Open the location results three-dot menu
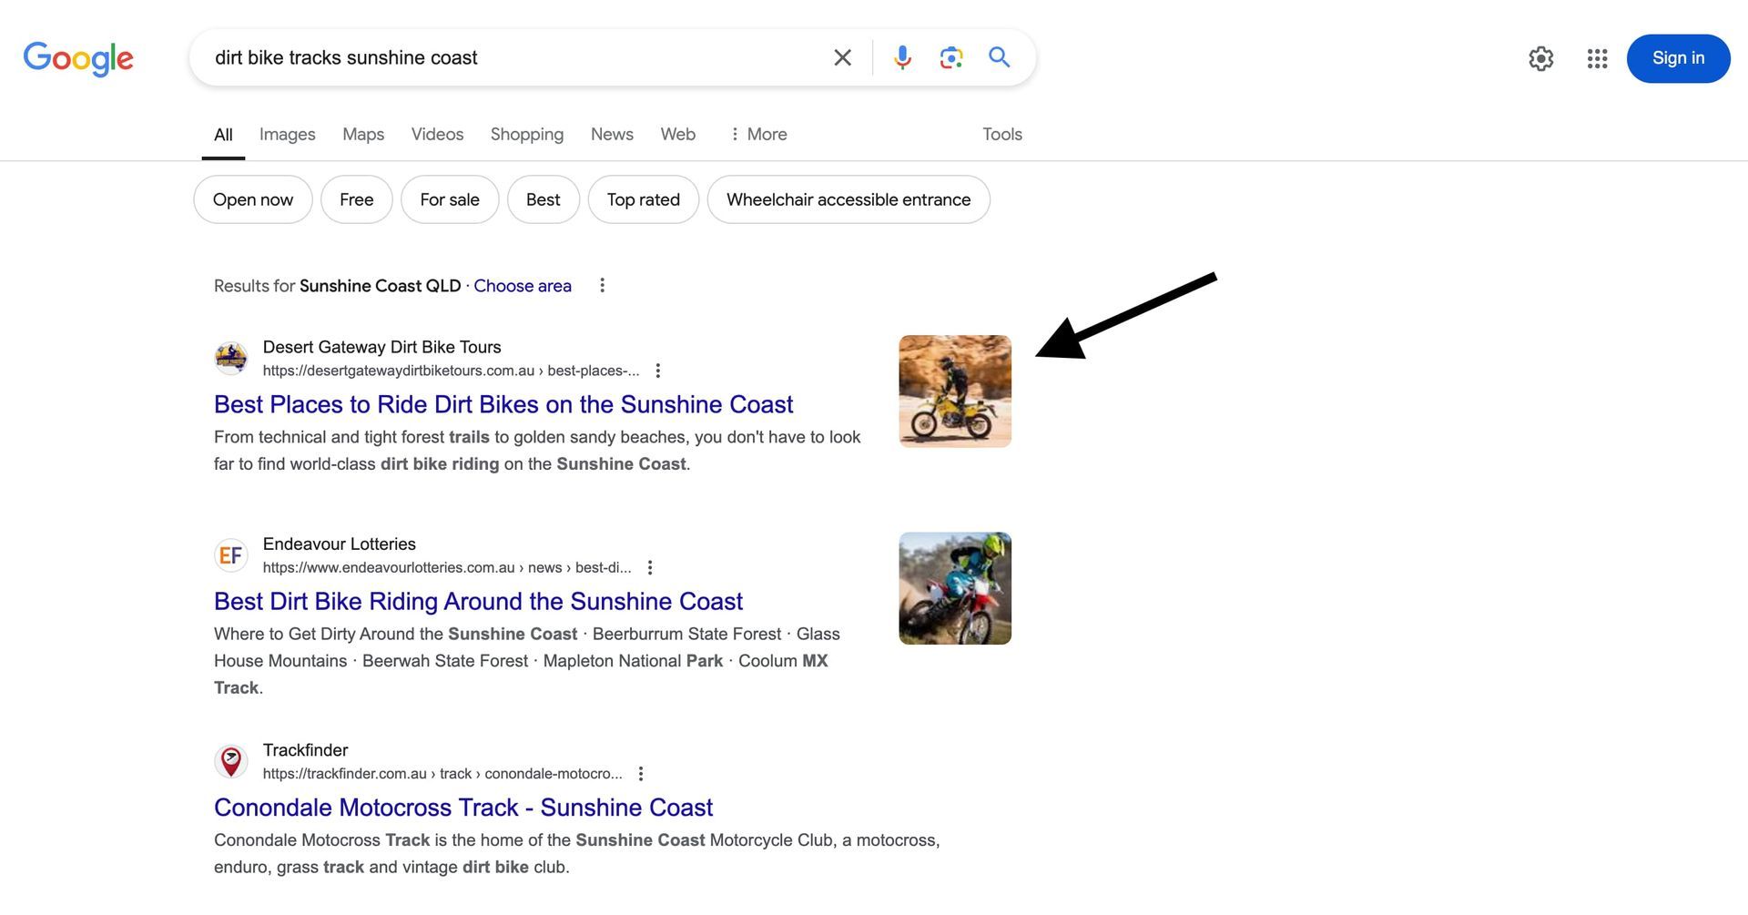Image resolution: width=1748 pixels, height=915 pixels. tap(602, 285)
